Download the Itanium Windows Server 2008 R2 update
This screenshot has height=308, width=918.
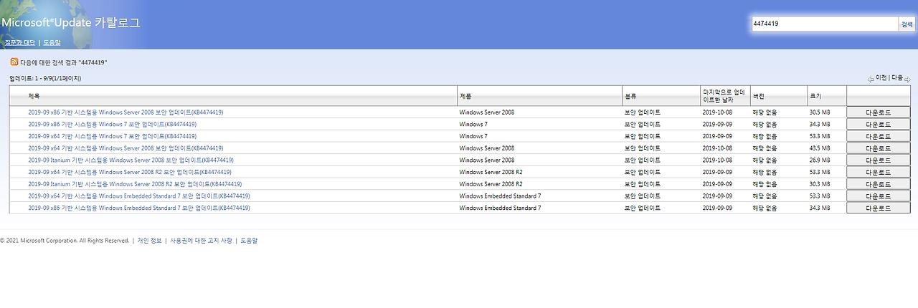coord(878,184)
